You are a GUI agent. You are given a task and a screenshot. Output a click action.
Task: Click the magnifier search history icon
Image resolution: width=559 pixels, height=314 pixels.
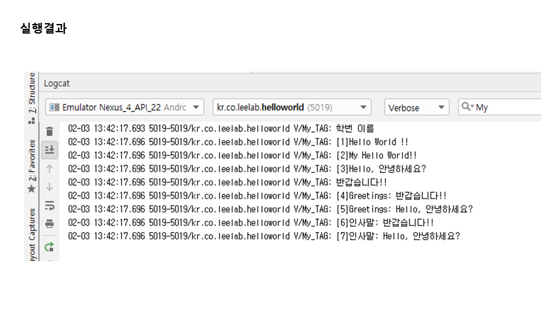pos(468,107)
